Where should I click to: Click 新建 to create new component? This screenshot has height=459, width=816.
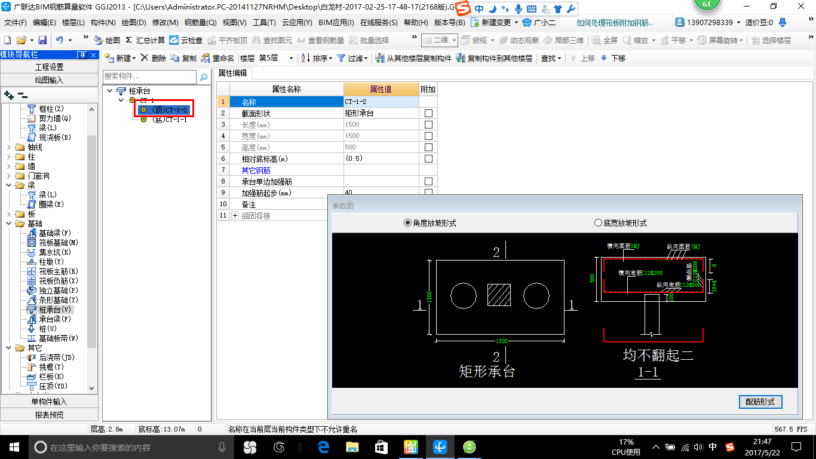[120, 58]
